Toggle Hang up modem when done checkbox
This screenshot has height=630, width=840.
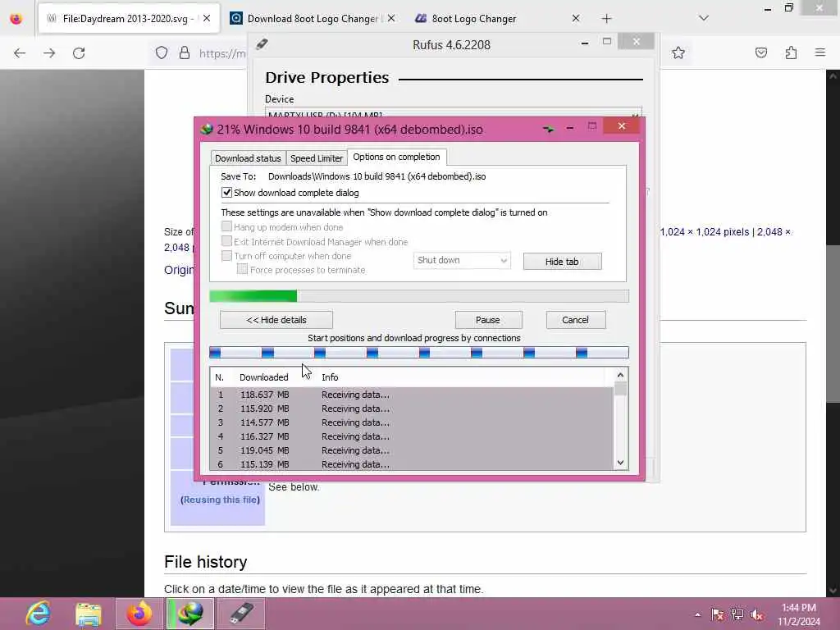coord(226,226)
